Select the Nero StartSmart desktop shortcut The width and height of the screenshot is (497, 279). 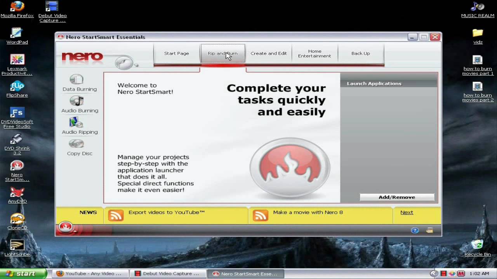pos(17,171)
